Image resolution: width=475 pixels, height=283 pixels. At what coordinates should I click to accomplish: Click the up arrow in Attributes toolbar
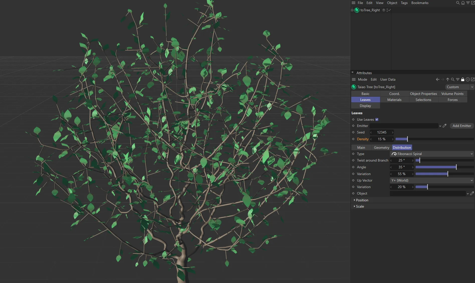tap(447, 79)
